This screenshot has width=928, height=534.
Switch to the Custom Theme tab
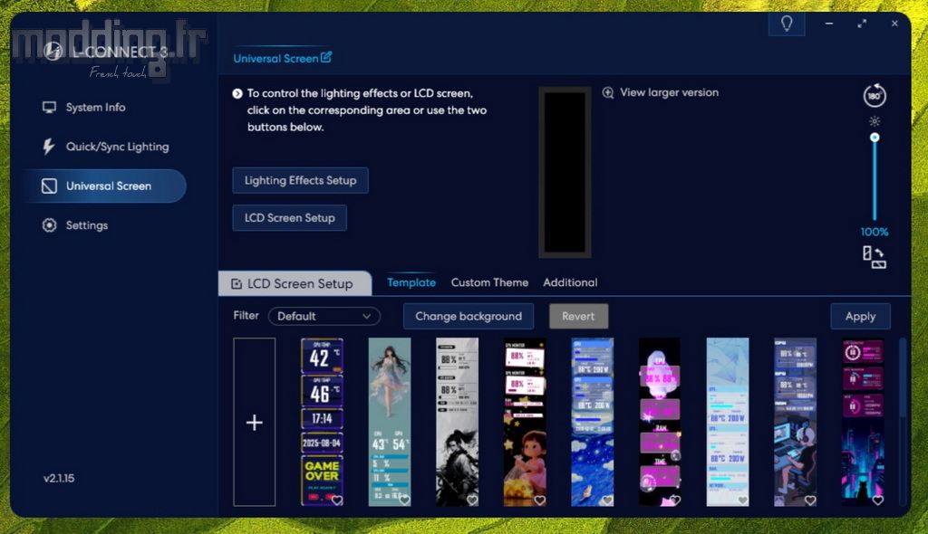tap(489, 282)
